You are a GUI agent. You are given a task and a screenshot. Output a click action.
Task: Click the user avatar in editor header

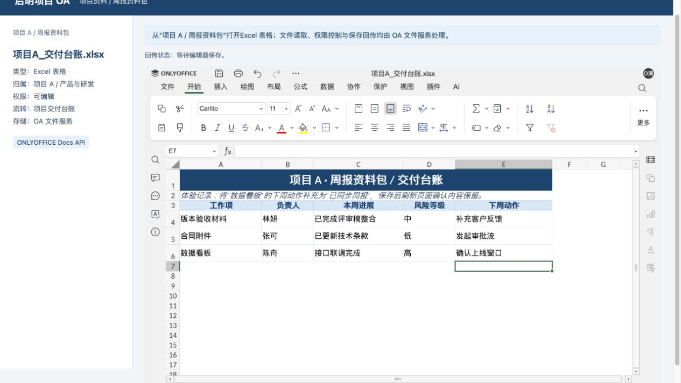pyautogui.click(x=648, y=74)
